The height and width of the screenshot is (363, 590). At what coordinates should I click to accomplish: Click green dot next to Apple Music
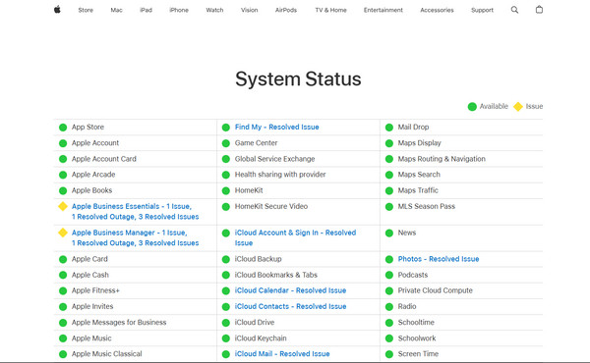pyautogui.click(x=63, y=338)
